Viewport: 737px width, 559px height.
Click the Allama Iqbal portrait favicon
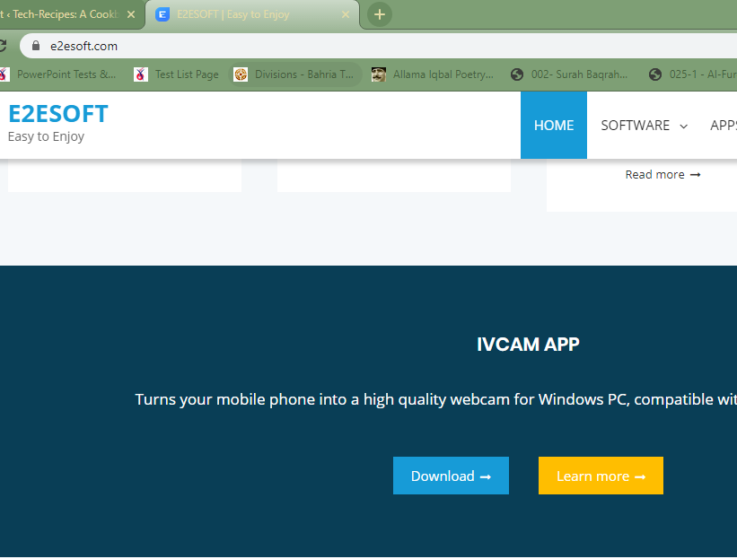click(378, 74)
